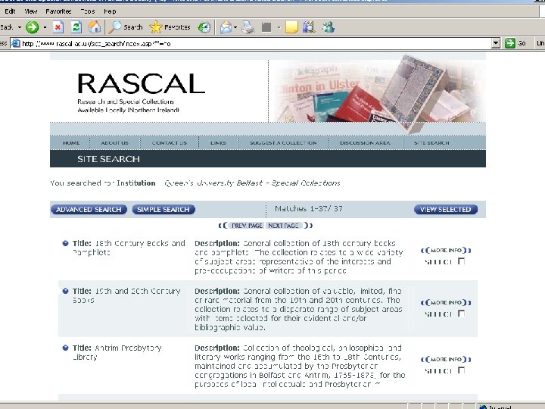Open the Back button history dropdown arrow
The width and height of the screenshot is (545, 409).
point(20,27)
